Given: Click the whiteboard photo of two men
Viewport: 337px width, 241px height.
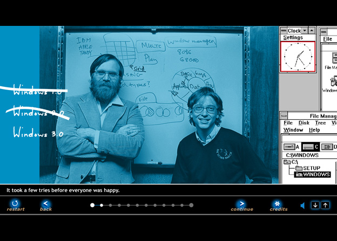Looking at the screenshot, I should [159, 105].
